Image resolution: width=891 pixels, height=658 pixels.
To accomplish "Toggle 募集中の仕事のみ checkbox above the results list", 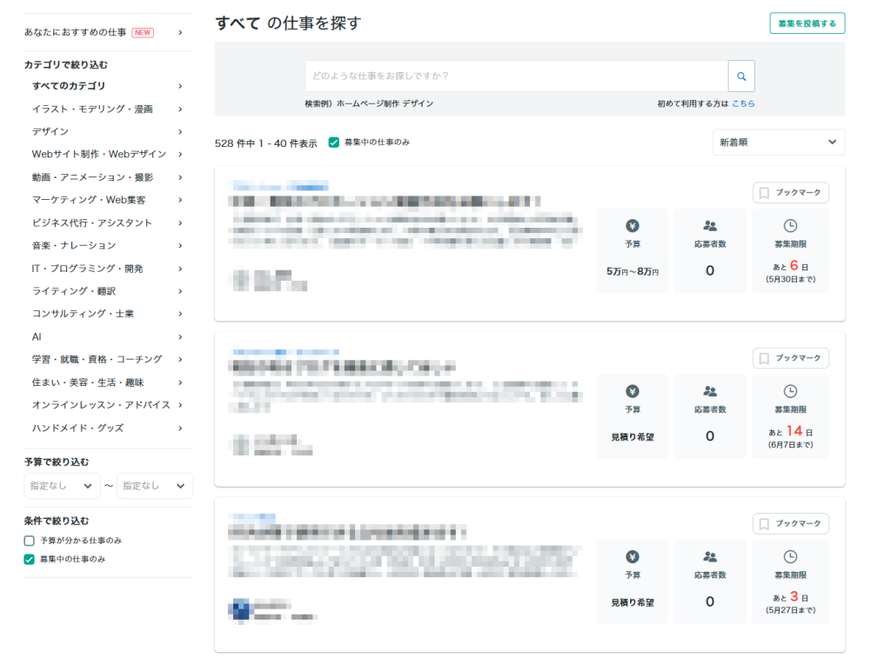I will (334, 142).
